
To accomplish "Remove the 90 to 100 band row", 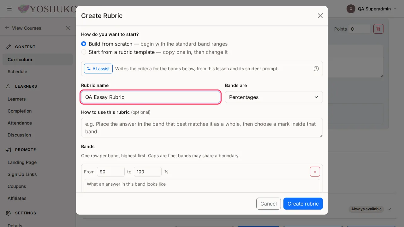I will pyautogui.click(x=315, y=172).
